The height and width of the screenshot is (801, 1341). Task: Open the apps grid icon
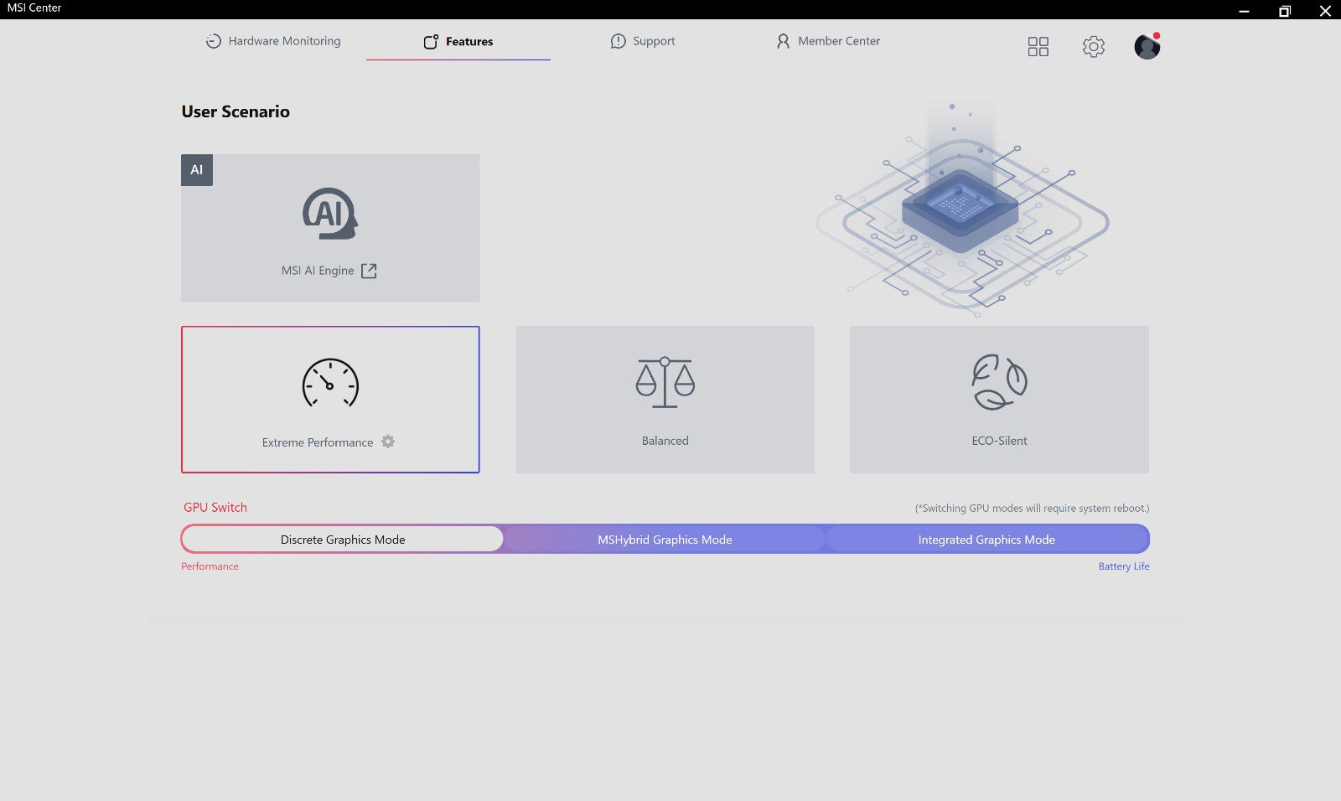(1038, 46)
